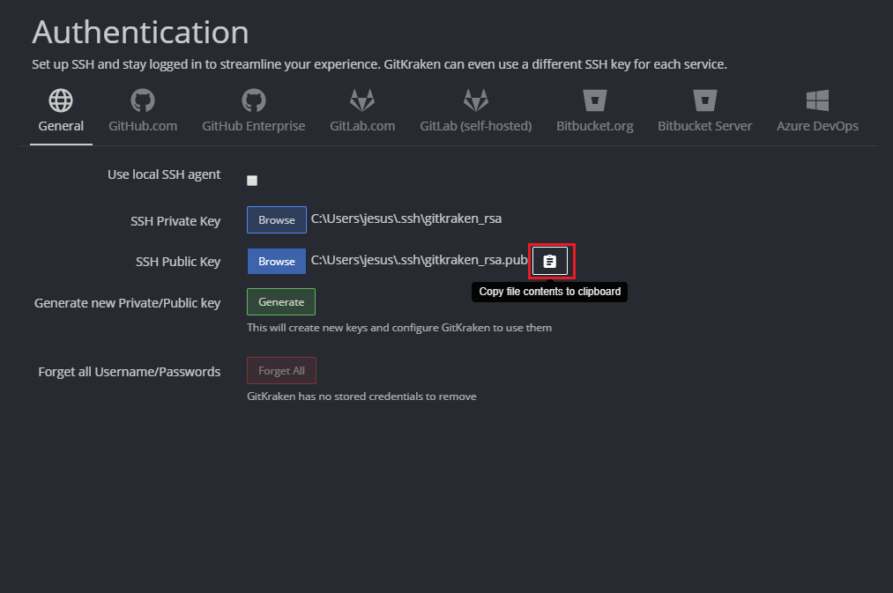Image resolution: width=893 pixels, height=593 pixels.
Task: Choose the GitLab (self-hosted) fox icon
Action: pos(476,100)
